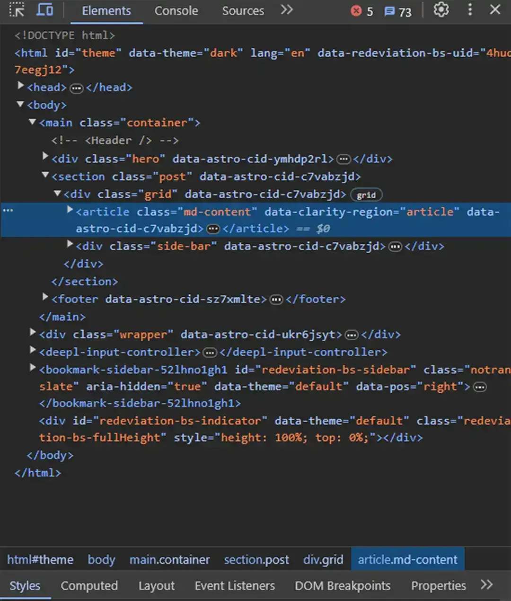Image resolution: width=511 pixels, height=601 pixels.
Task: Collapse the div grid node
Action: click(58, 194)
